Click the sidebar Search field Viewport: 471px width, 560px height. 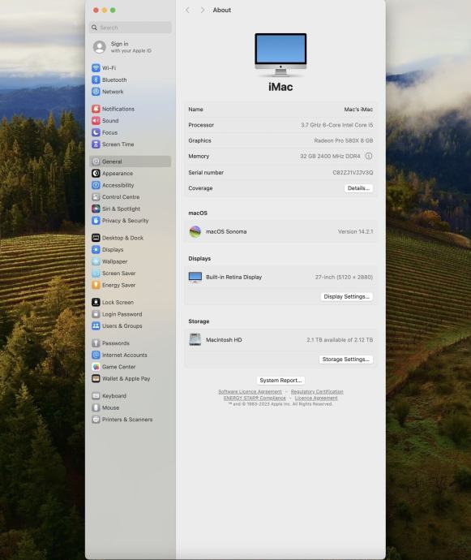[131, 28]
